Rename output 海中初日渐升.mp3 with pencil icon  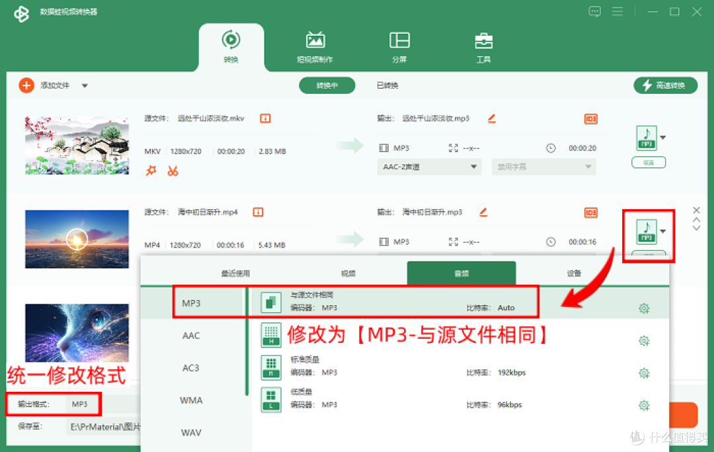pyautogui.click(x=483, y=212)
